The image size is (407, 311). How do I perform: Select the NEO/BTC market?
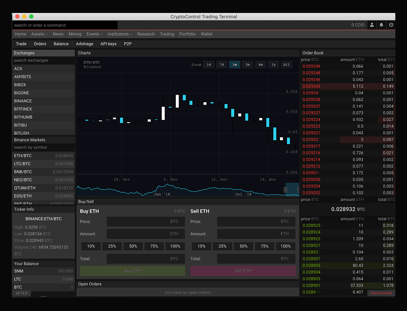click(x=43, y=180)
